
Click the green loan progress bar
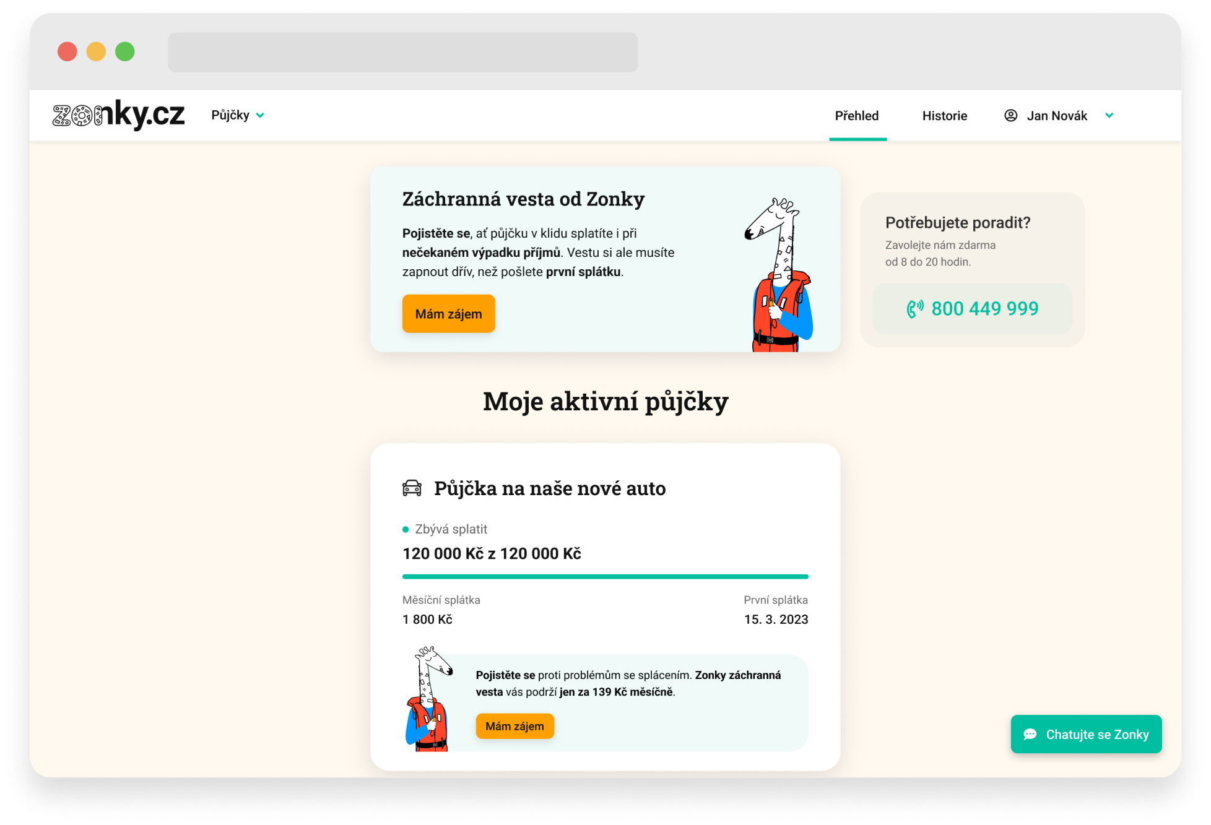[605, 576]
